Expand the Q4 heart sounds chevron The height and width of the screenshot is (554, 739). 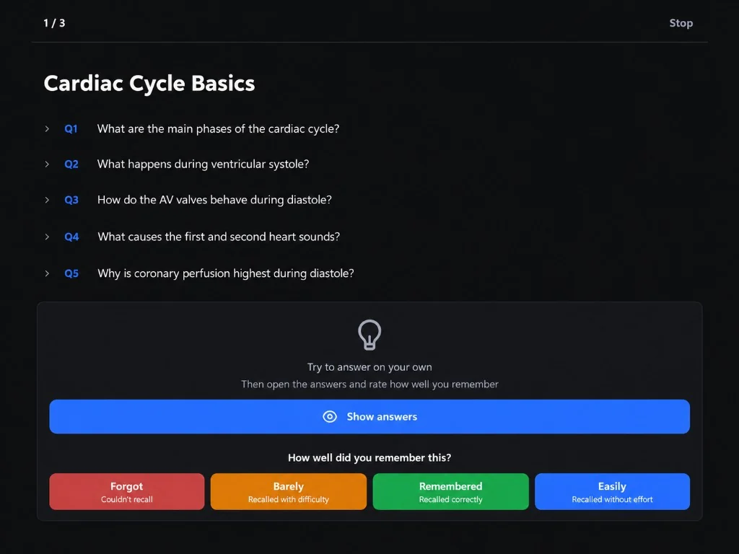(47, 237)
